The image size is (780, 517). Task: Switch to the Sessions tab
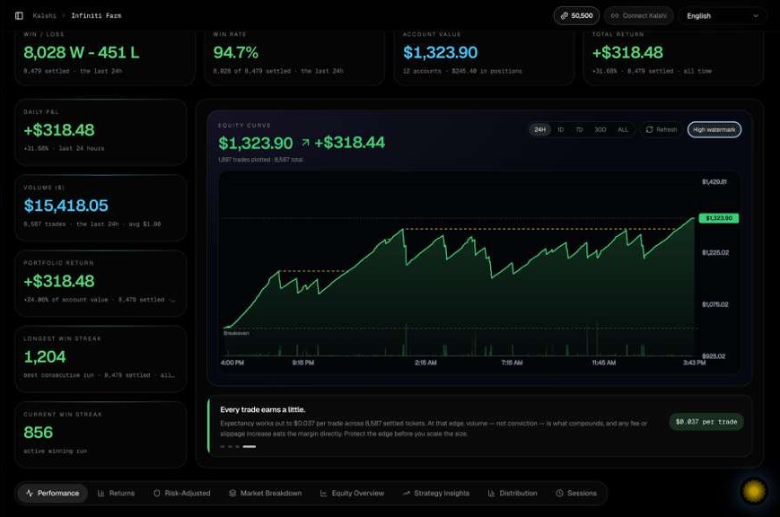[576, 493]
